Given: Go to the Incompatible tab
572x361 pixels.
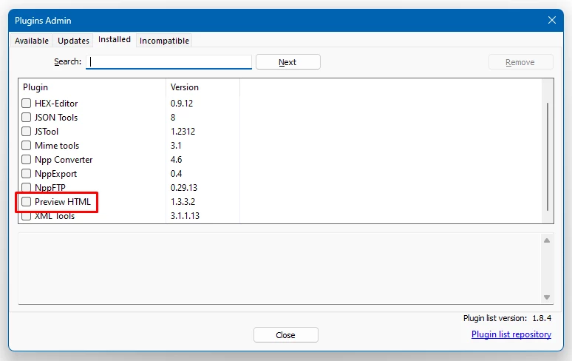Looking at the screenshot, I should coord(164,41).
